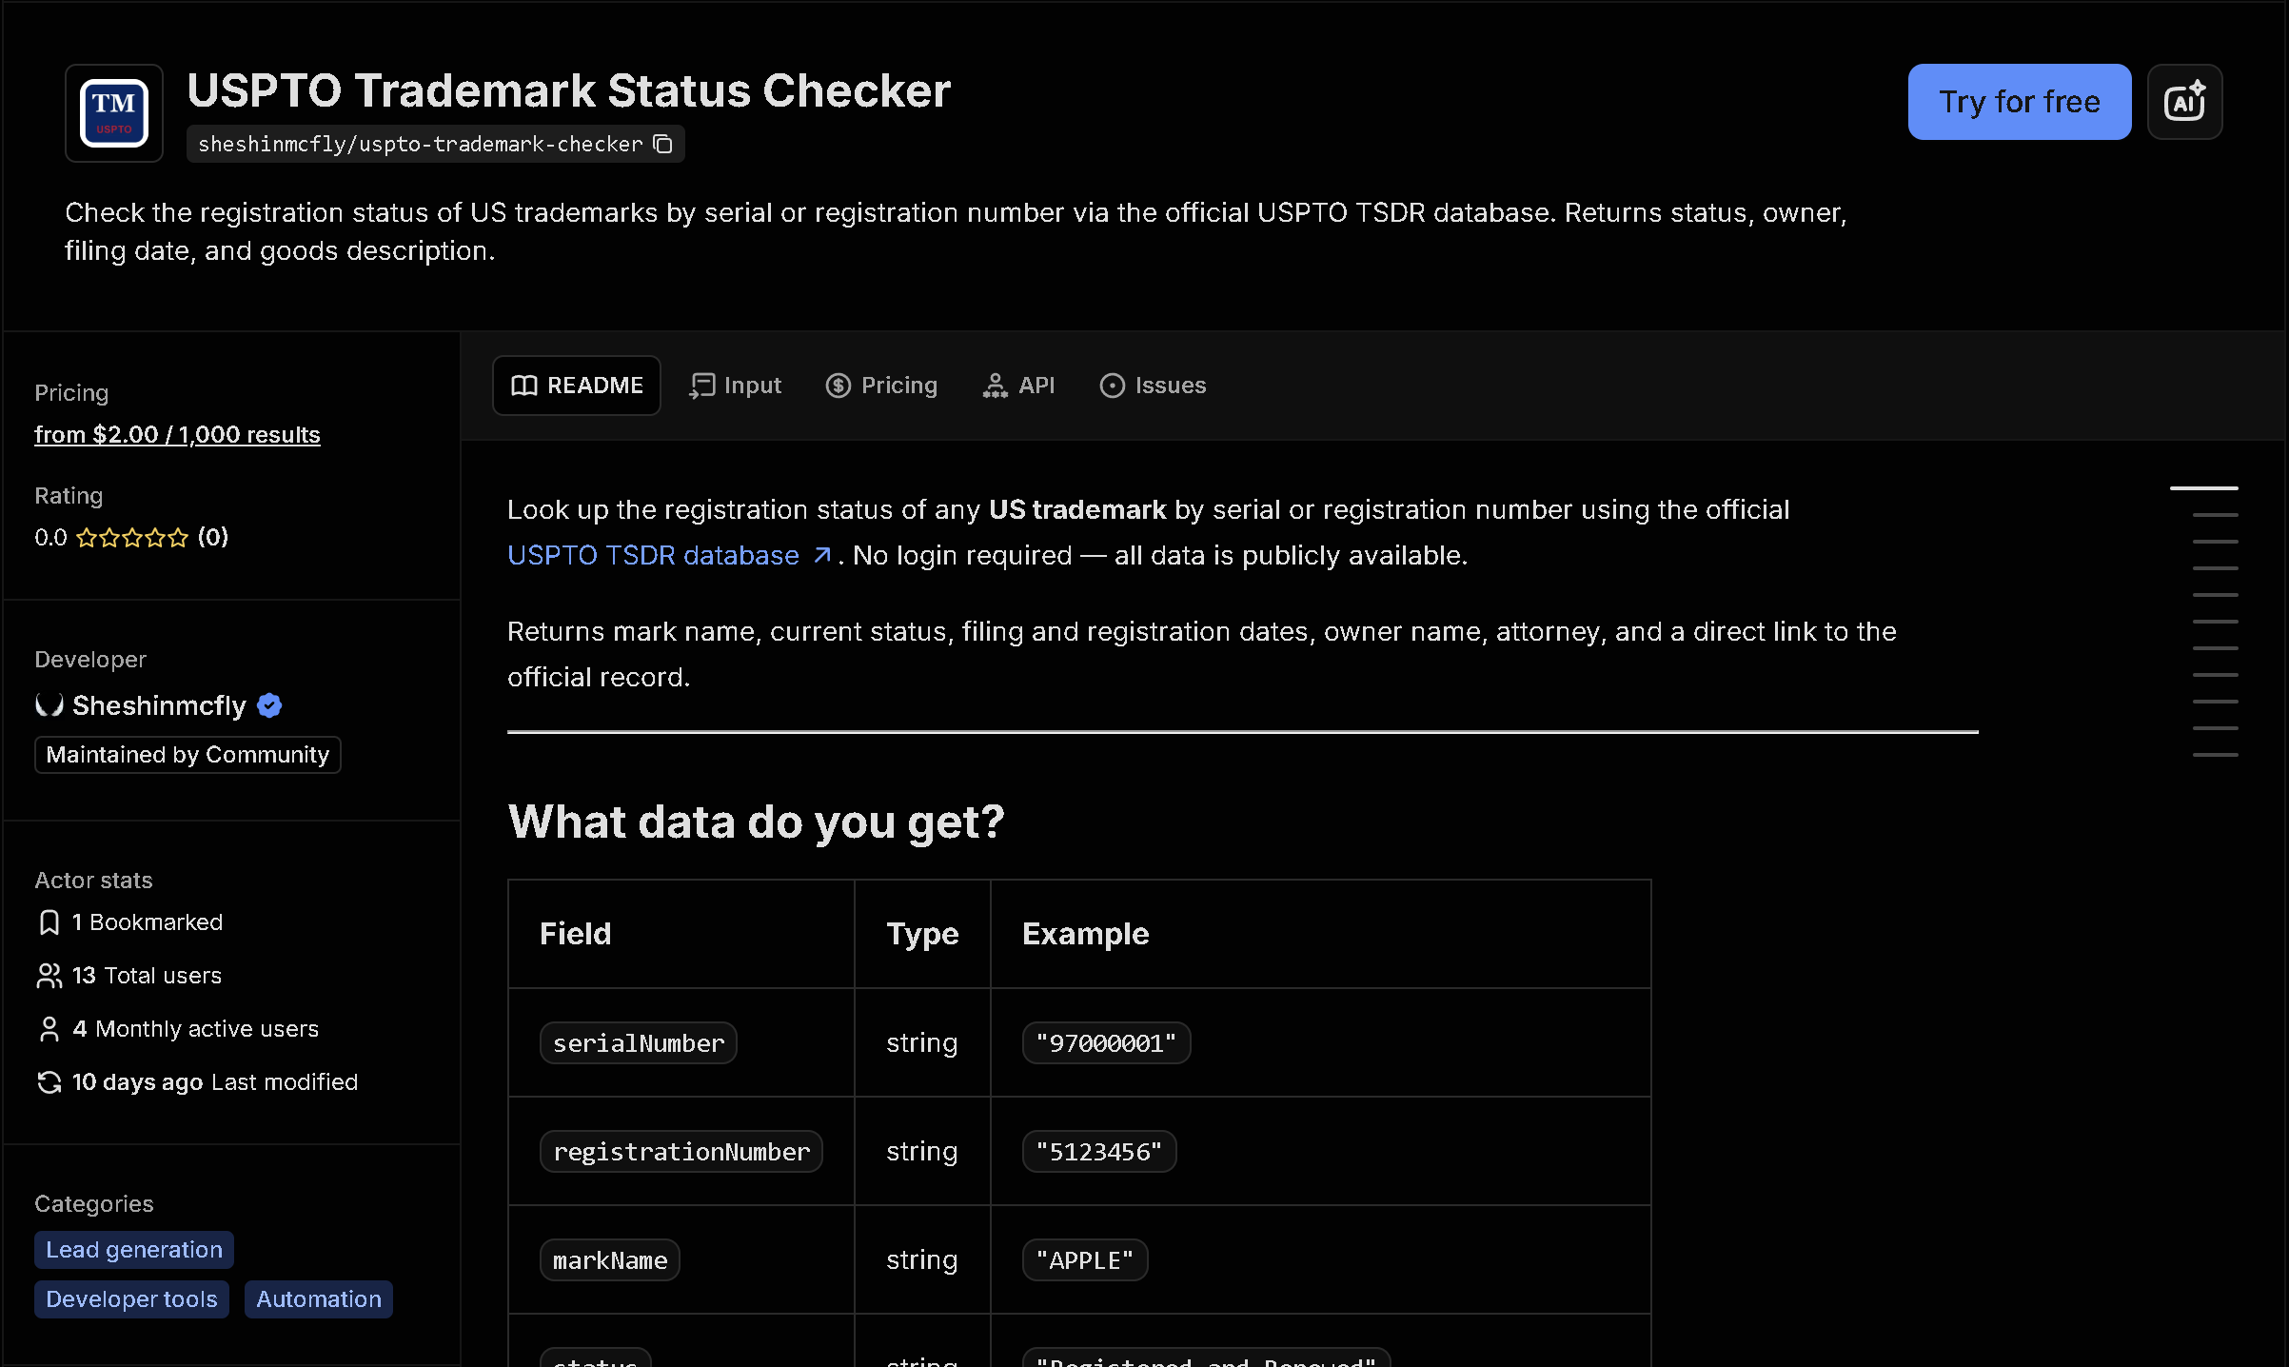
Task: Open the AI assistant sparkle icon button
Action: coord(2184,102)
